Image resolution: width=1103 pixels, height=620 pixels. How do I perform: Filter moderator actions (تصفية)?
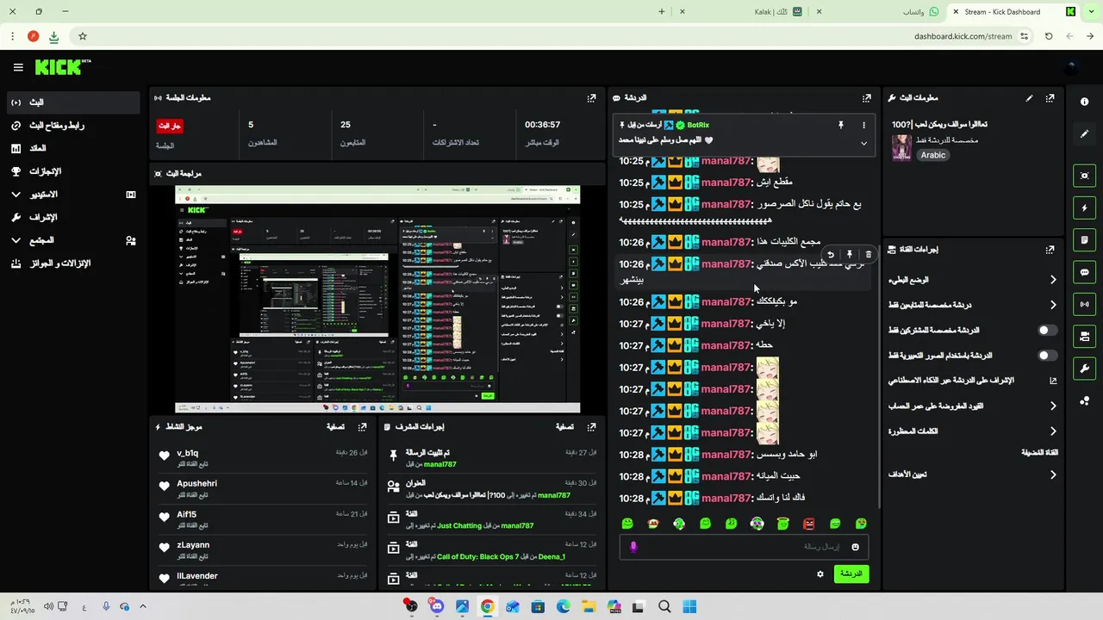pyautogui.click(x=564, y=427)
